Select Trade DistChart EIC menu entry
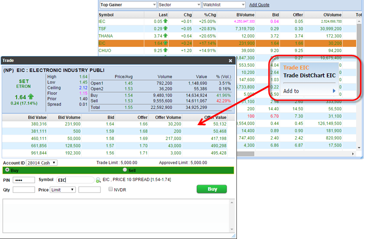This screenshot has width=369, height=239. [x=309, y=76]
